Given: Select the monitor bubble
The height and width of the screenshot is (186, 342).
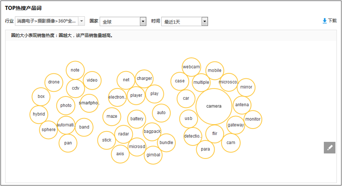Looking at the screenshot, I should (253, 119).
